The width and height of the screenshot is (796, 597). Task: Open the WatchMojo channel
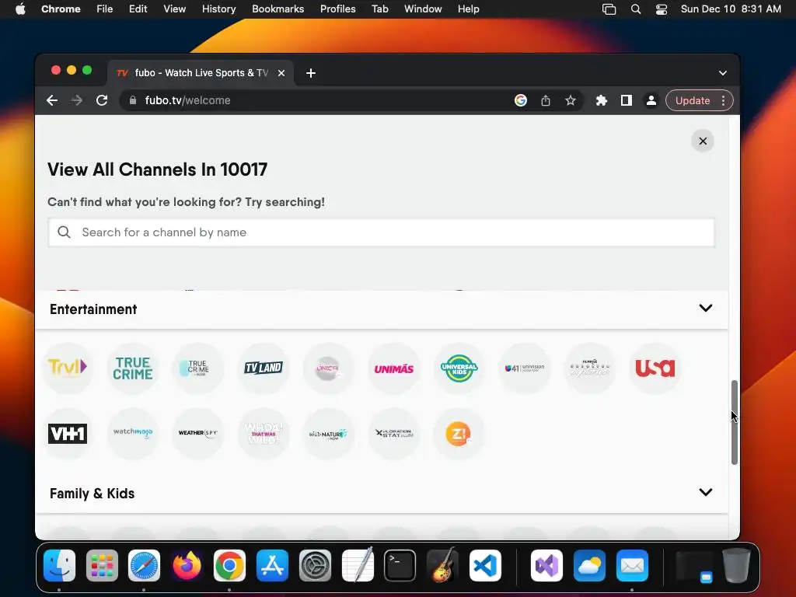click(132, 434)
